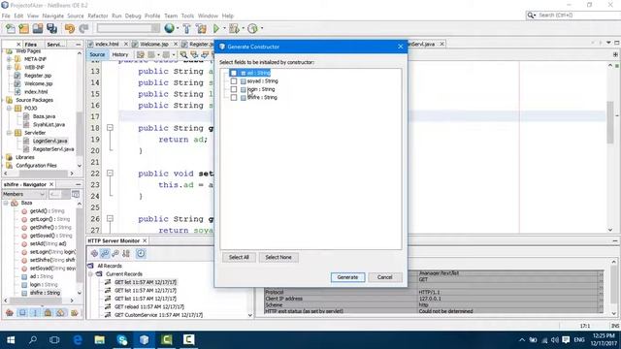Switch to the History view tab
The image size is (621, 349).
[120, 54]
